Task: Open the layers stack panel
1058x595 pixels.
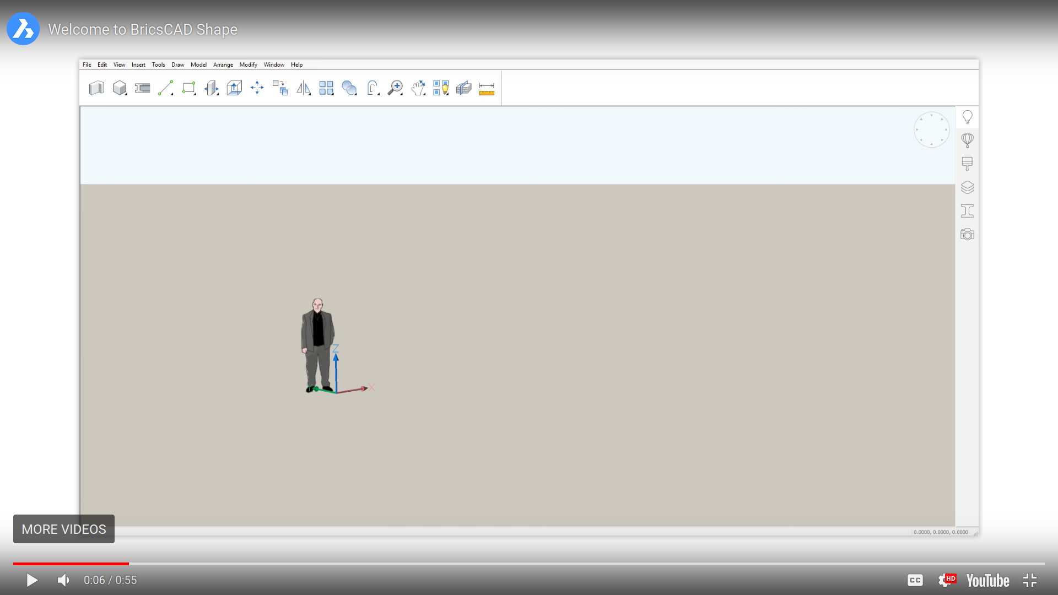Action: tap(967, 187)
